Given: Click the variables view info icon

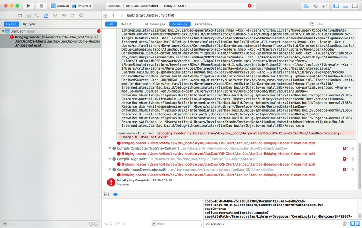Looking at the screenshot, I should (x=124, y=224).
